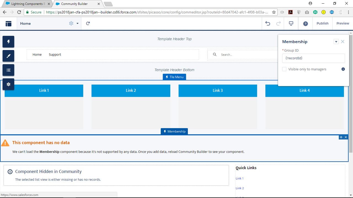Click the scroll-shaped extension icon

coord(340,12)
